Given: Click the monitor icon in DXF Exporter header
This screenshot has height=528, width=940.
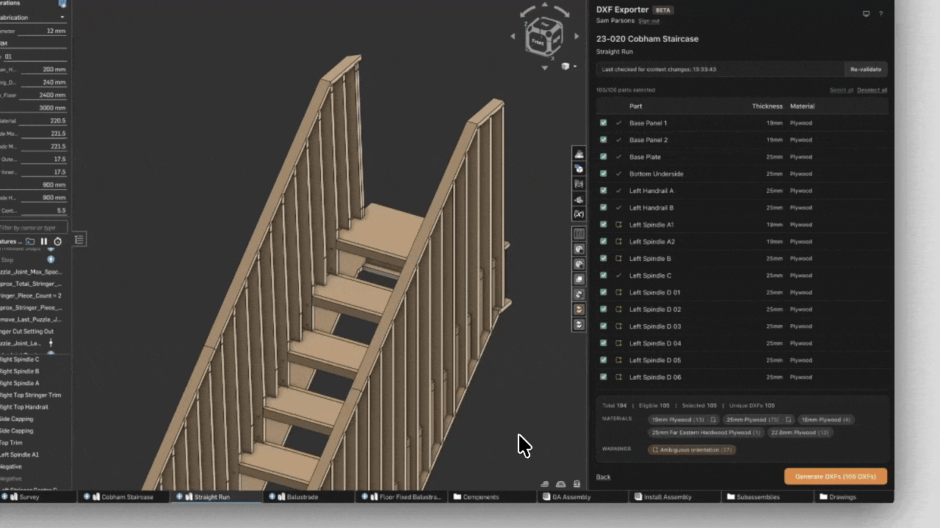Looking at the screenshot, I should (867, 13).
